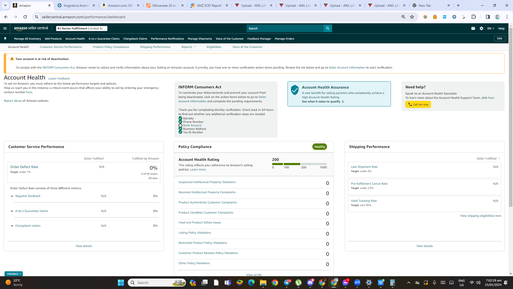Viewport: 513px width, 289px height.
Task: Switch to the AMZ EOD Report browser tab
Action: [209, 5]
